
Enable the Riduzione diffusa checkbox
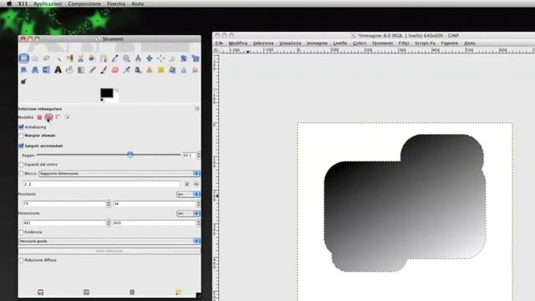click(x=21, y=260)
